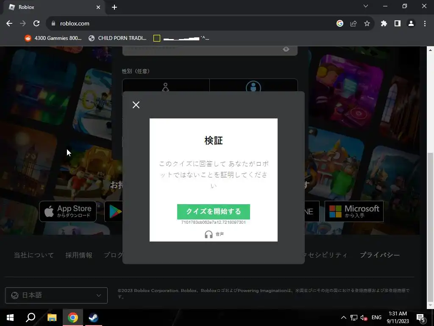Screen dimensions: 434x326
Task: Go back with the browser back arrow
Action: pos(9,24)
